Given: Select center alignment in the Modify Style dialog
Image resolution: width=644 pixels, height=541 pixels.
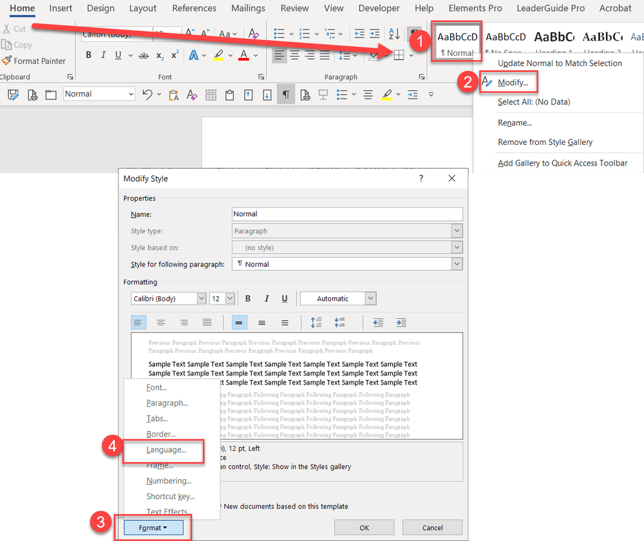Looking at the screenshot, I should pos(161,323).
